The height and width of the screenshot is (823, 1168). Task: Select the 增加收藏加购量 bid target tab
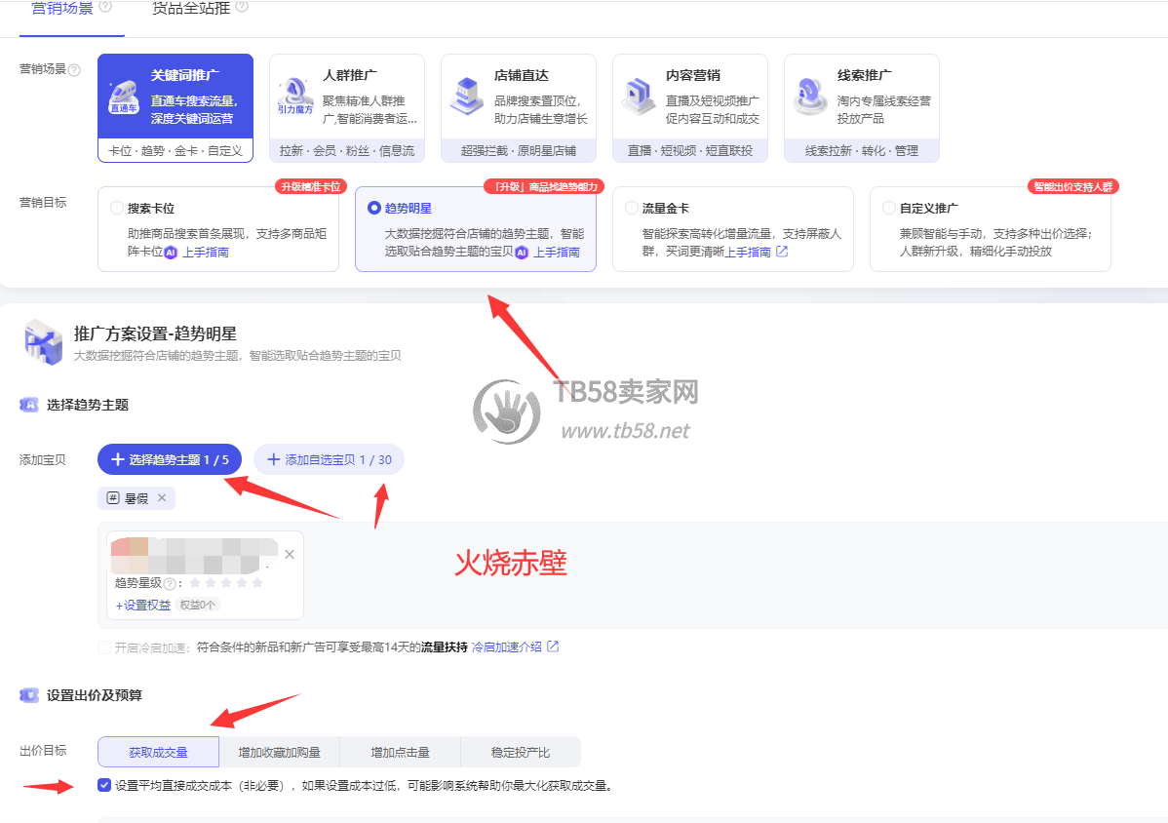click(278, 753)
